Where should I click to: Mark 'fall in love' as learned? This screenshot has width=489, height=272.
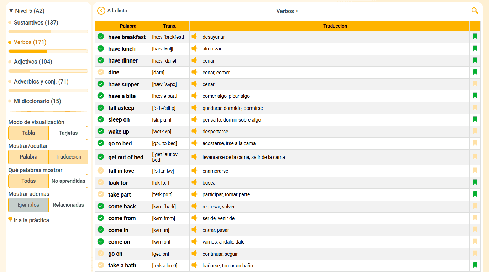(x=101, y=170)
